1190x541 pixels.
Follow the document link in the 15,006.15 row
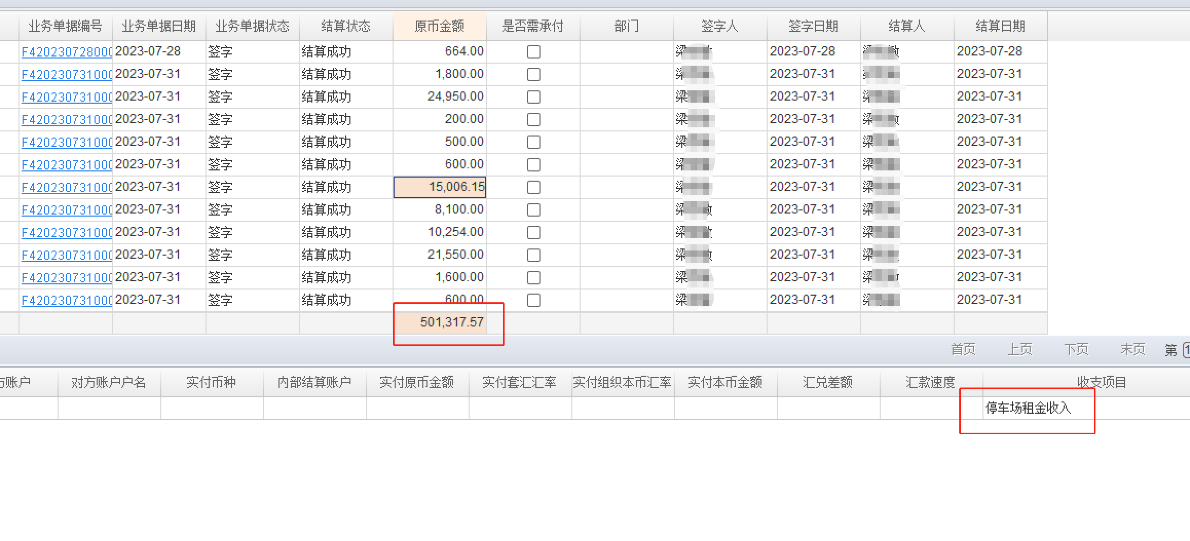point(67,187)
